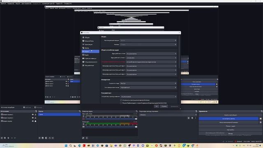Viewport: 263px width, 148px height.
Task: Open the Stream (Трансляция) settings section
Action: 90,44
